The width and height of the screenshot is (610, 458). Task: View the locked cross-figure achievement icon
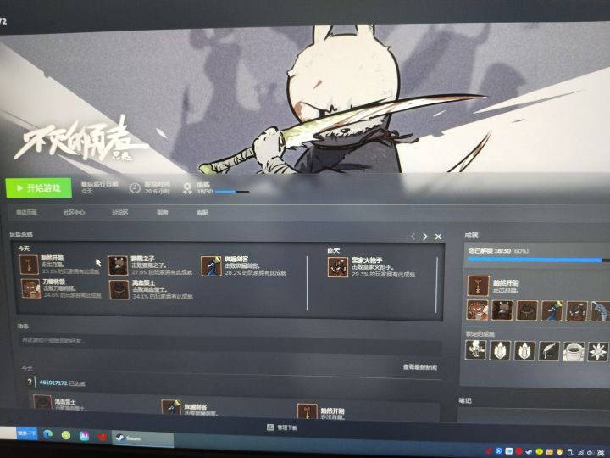click(476, 349)
